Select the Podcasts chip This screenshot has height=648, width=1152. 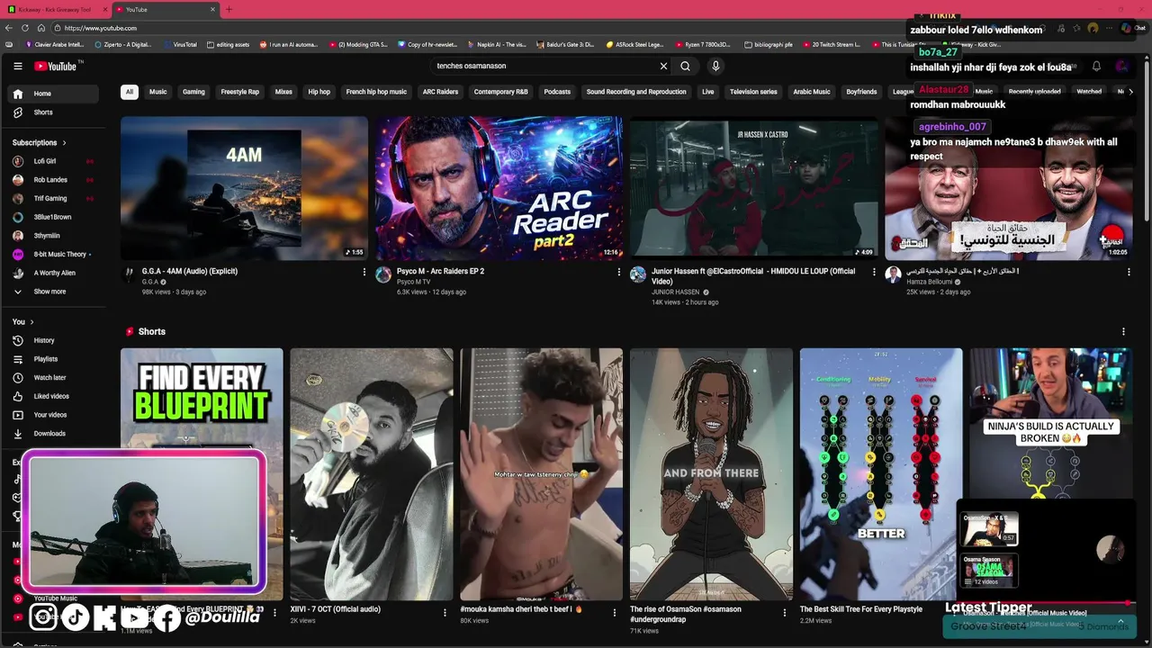click(x=557, y=92)
